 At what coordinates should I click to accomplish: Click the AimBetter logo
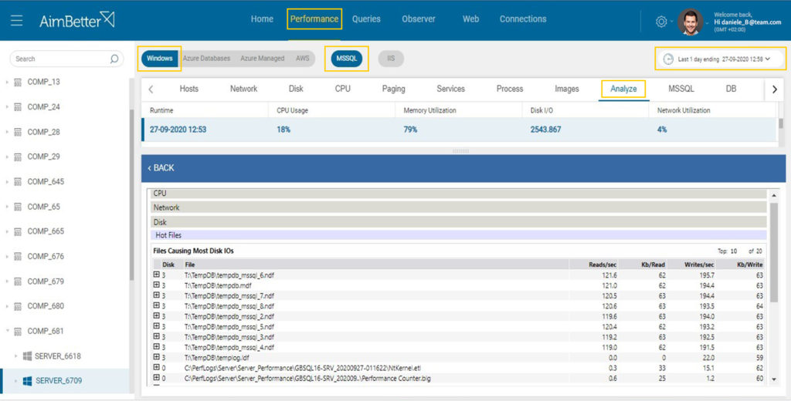coord(77,20)
